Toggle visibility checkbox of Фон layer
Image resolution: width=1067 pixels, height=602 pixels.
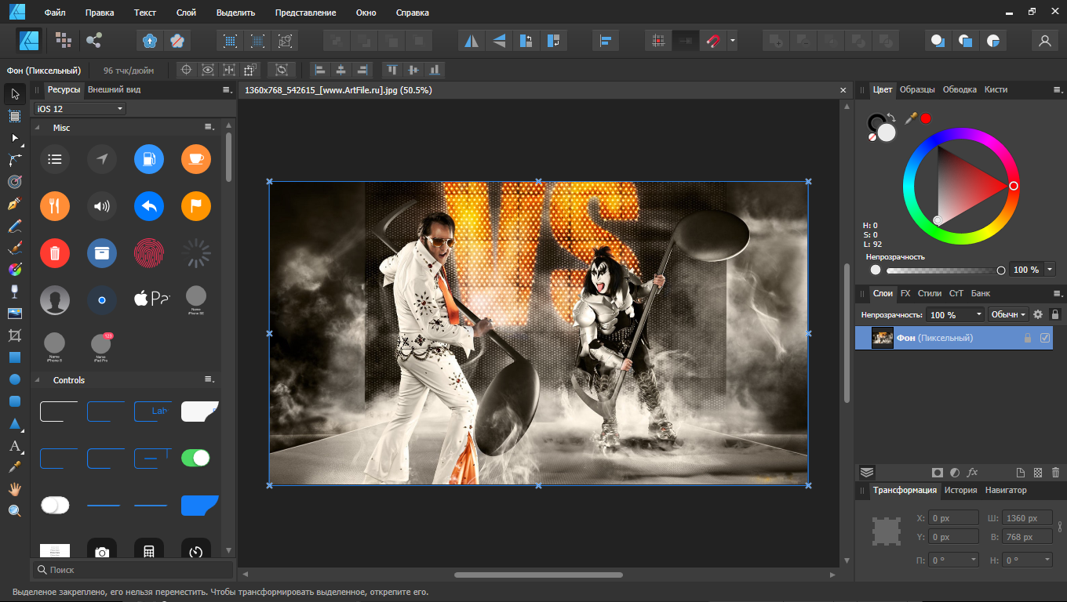coord(1044,338)
